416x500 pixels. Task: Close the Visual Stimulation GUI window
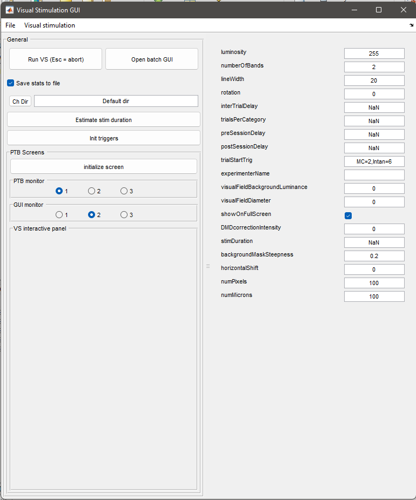click(404, 10)
